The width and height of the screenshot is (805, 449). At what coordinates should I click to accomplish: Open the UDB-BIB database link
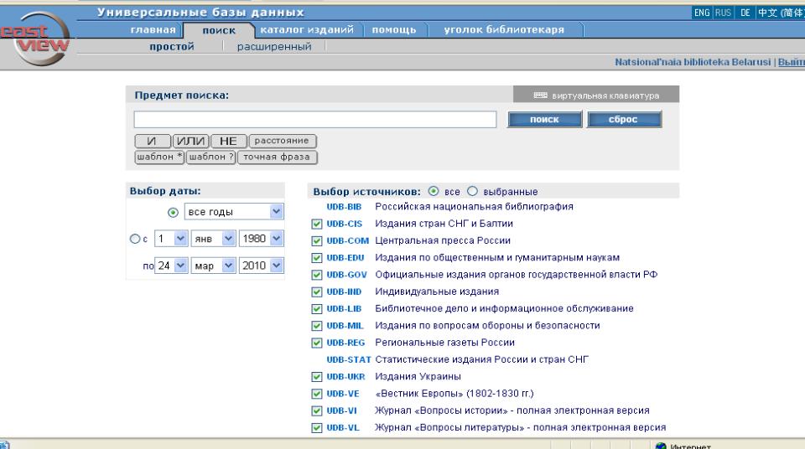coord(344,207)
